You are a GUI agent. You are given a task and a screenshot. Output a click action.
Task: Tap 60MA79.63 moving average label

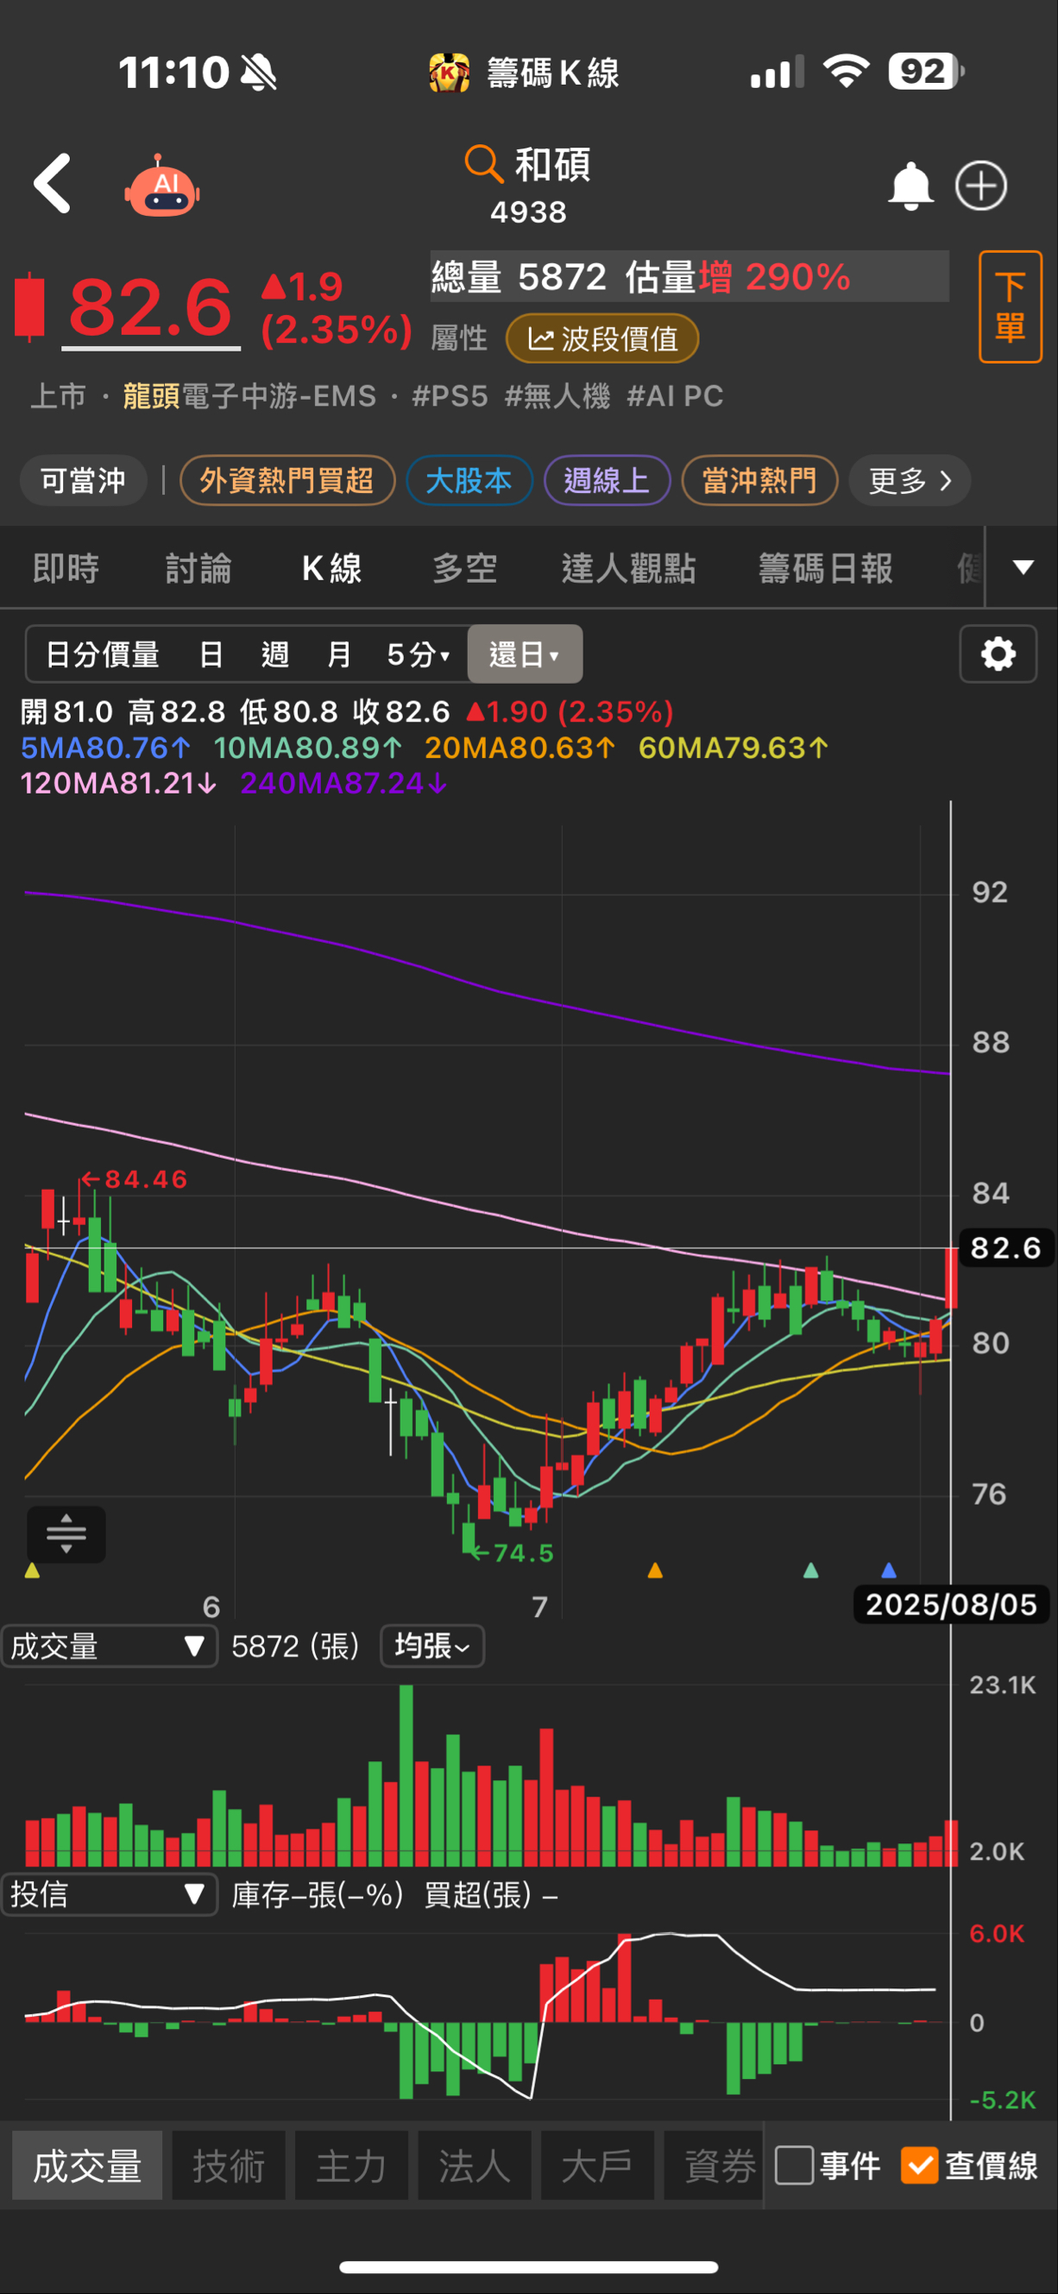coord(734,748)
